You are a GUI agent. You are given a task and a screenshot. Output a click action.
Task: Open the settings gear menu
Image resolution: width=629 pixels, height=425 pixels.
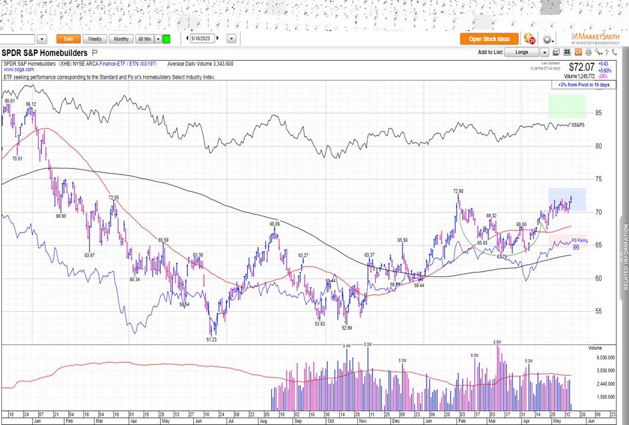(x=548, y=39)
